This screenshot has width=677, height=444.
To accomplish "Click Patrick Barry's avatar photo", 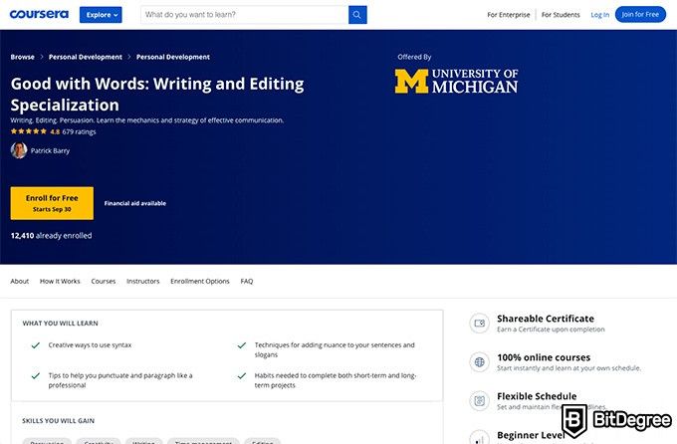I will pos(19,150).
